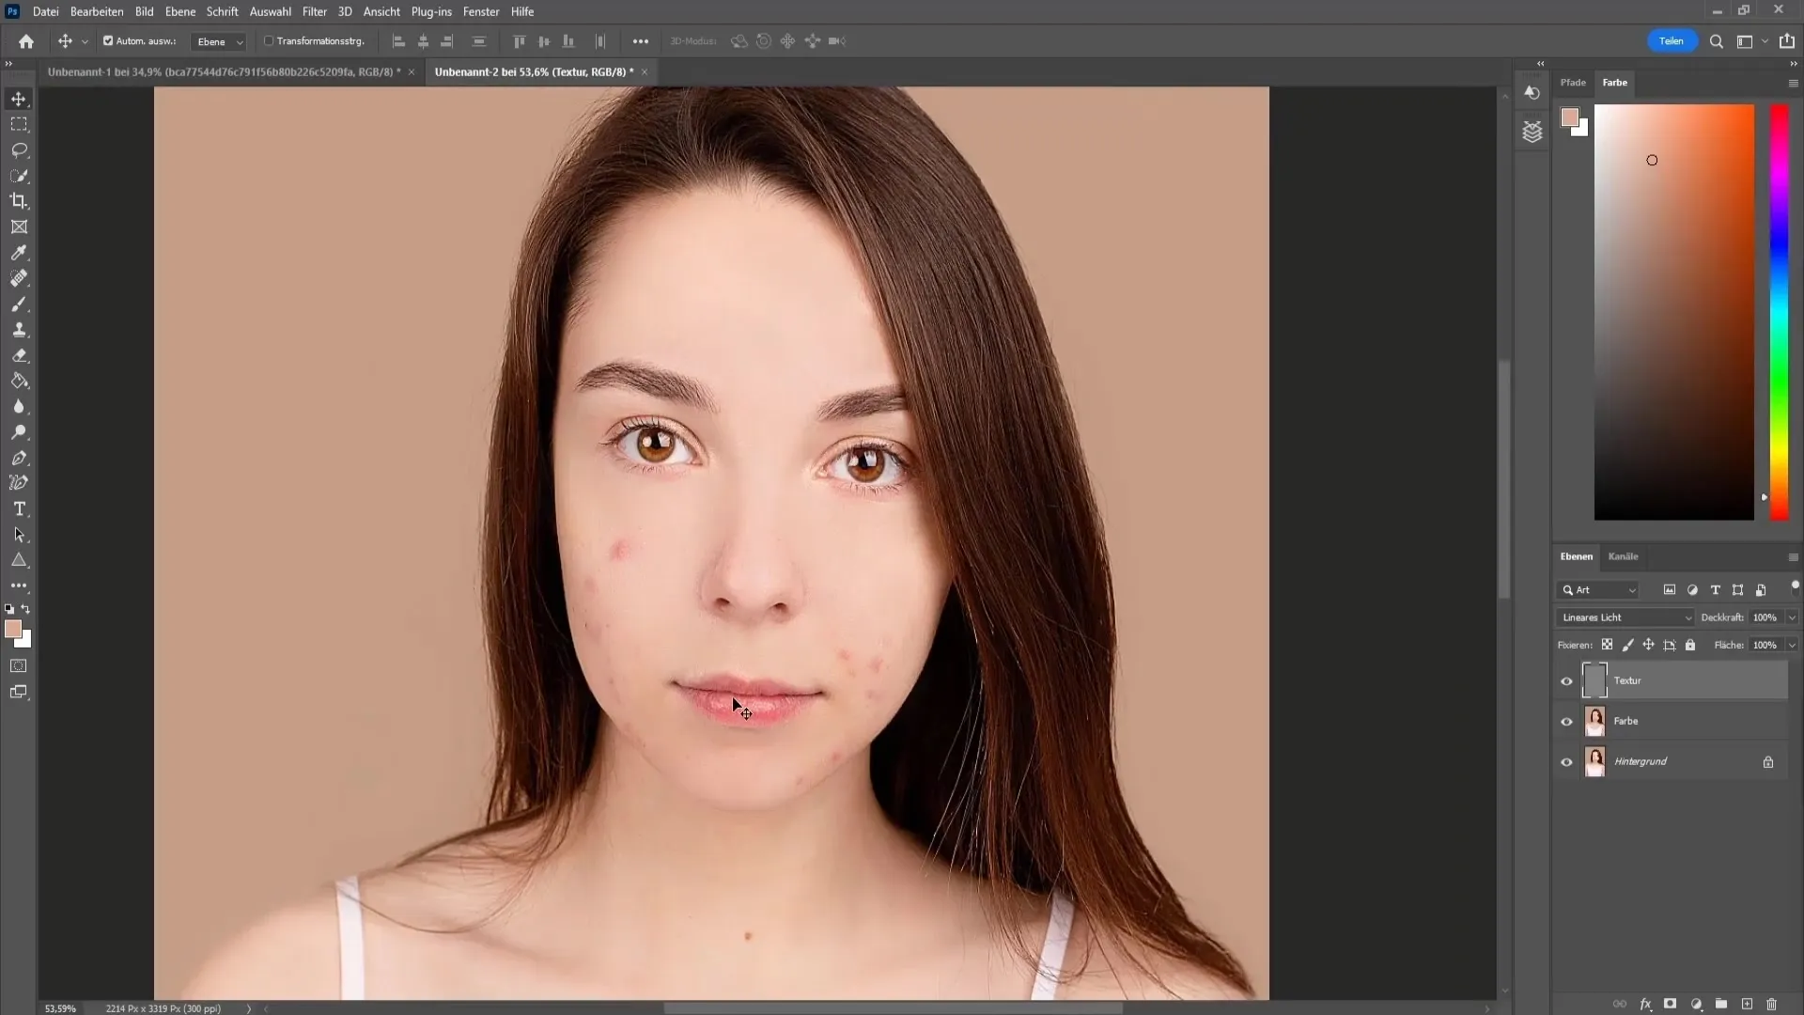The image size is (1804, 1015).
Task: Activate the Pen tool
Action: [19, 458]
